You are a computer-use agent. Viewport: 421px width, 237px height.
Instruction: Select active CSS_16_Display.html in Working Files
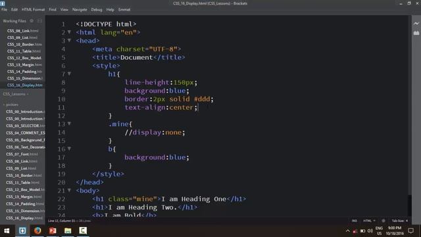click(22, 85)
